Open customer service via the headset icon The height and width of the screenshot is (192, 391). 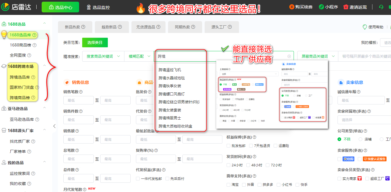tap(381, 6)
